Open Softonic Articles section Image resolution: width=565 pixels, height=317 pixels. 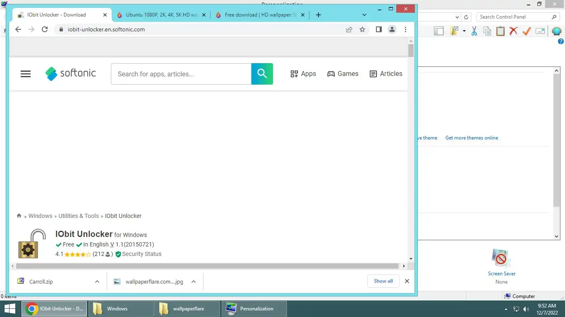tap(386, 74)
